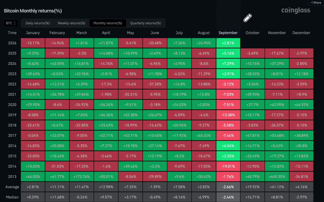Screen dimensions: 324x202
Task: Click the 2013 March cell +172.76%
Action: click(x=82, y=177)
